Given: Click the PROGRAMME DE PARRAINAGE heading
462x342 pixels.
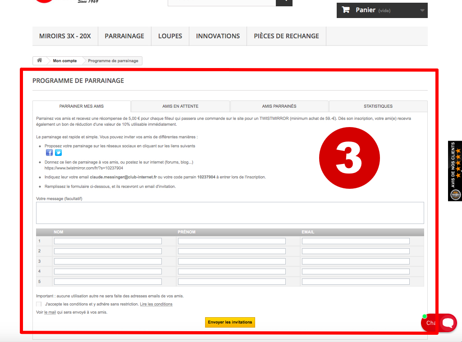Looking at the screenshot, I should [x=78, y=81].
